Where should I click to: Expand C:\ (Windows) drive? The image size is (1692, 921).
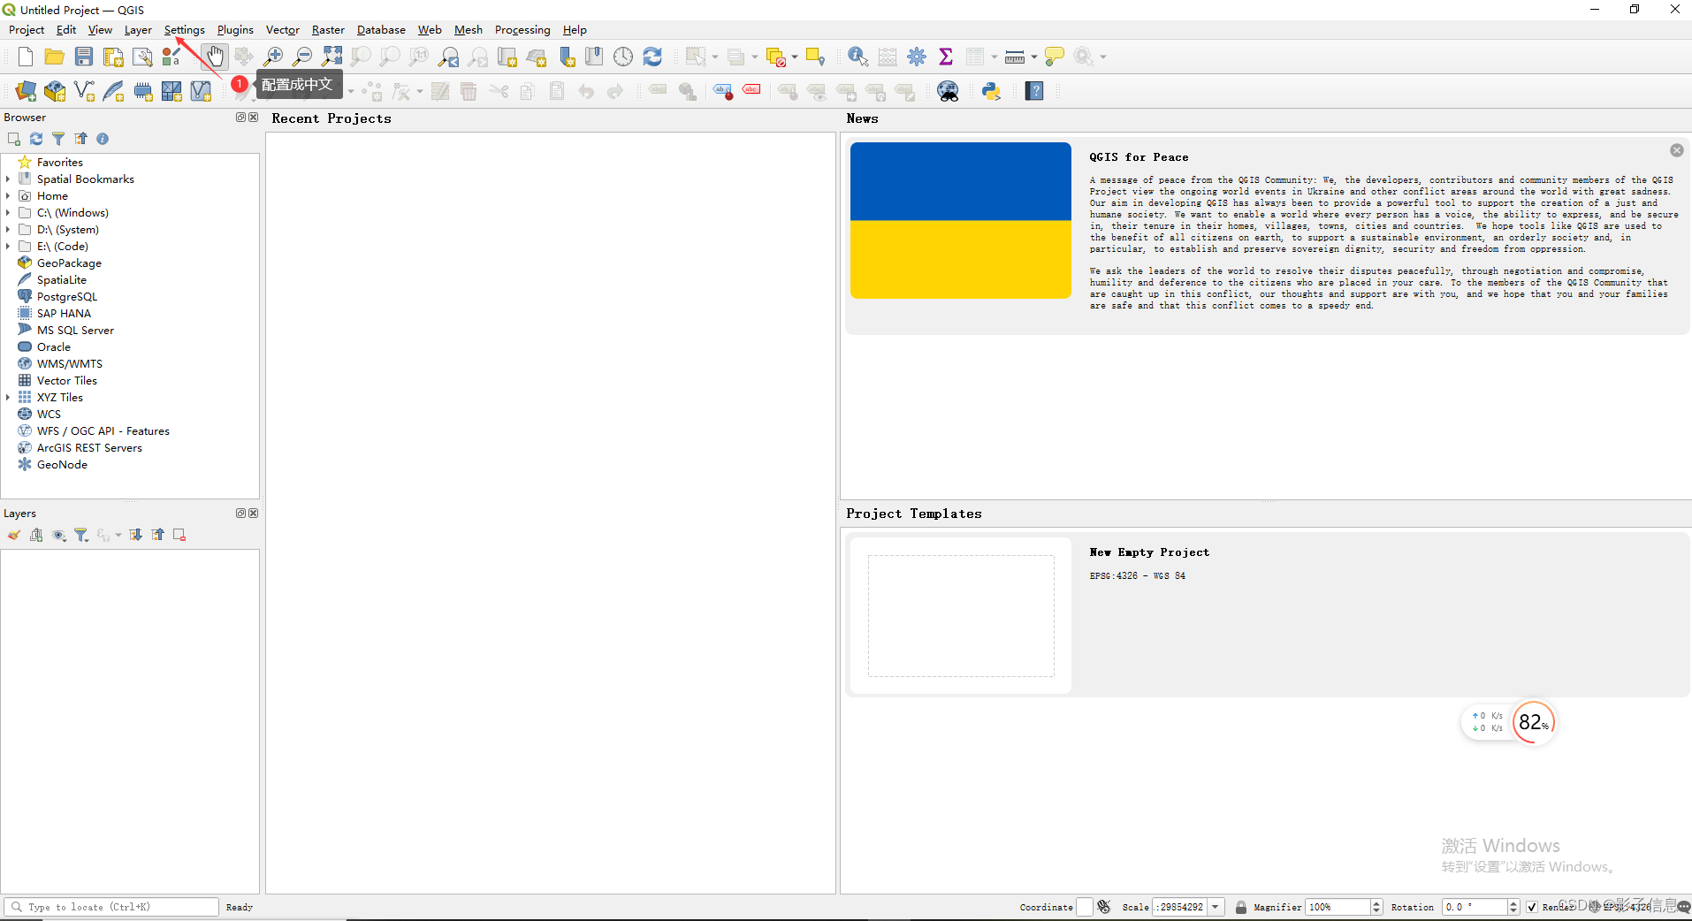[8, 213]
